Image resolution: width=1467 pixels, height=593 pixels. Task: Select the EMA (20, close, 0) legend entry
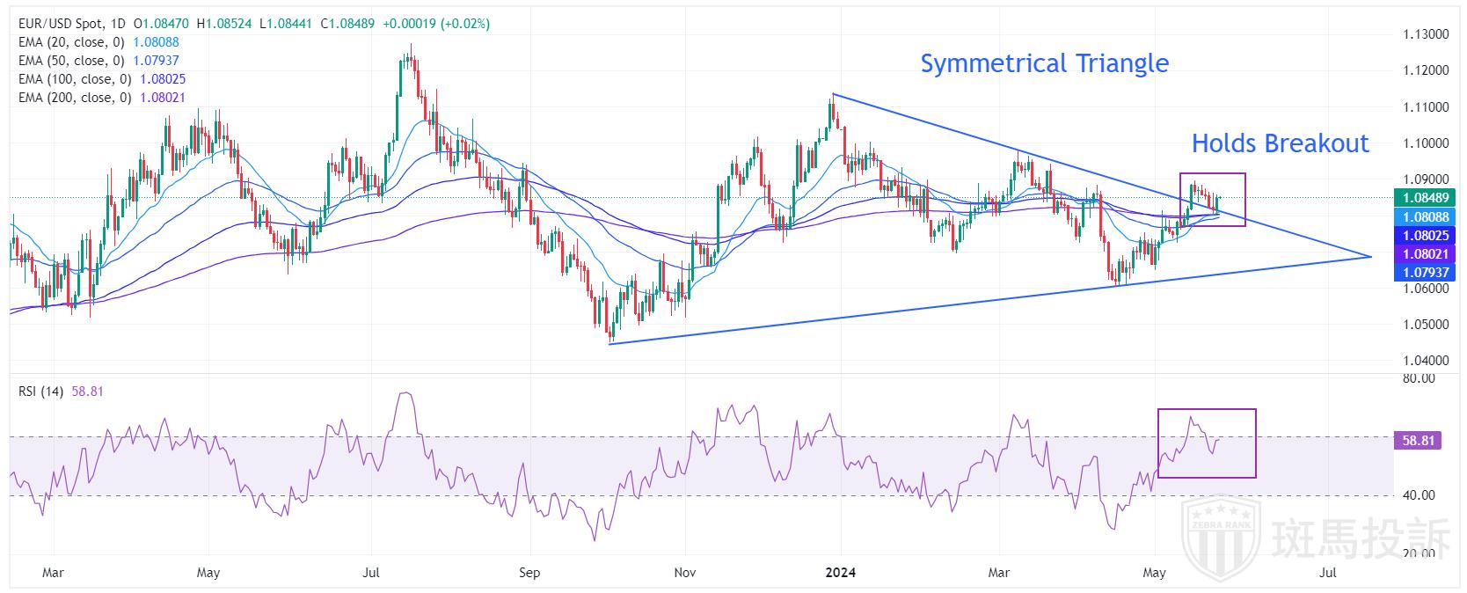(72, 42)
